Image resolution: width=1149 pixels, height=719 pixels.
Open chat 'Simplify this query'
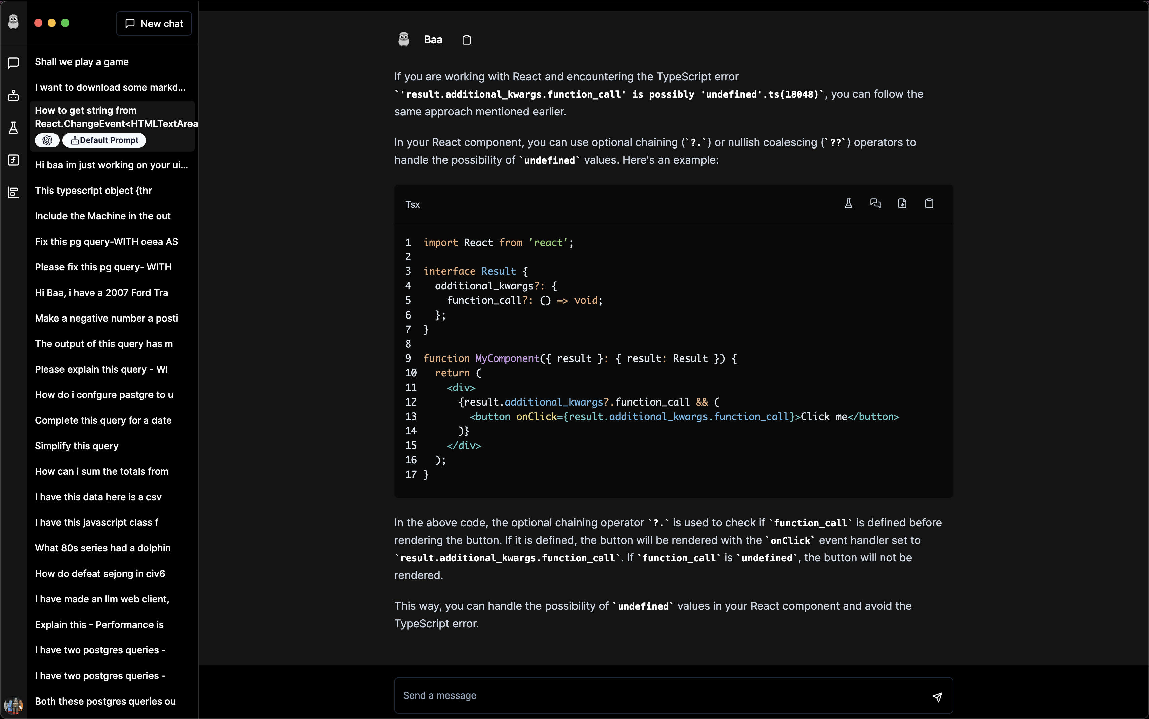(112, 446)
